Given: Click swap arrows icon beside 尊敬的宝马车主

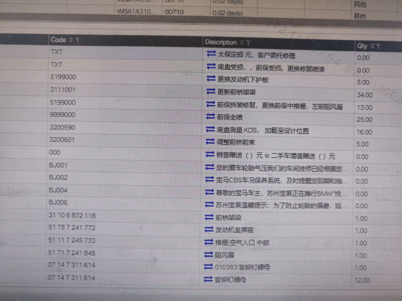Looking at the screenshot, I should coord(209,192).
